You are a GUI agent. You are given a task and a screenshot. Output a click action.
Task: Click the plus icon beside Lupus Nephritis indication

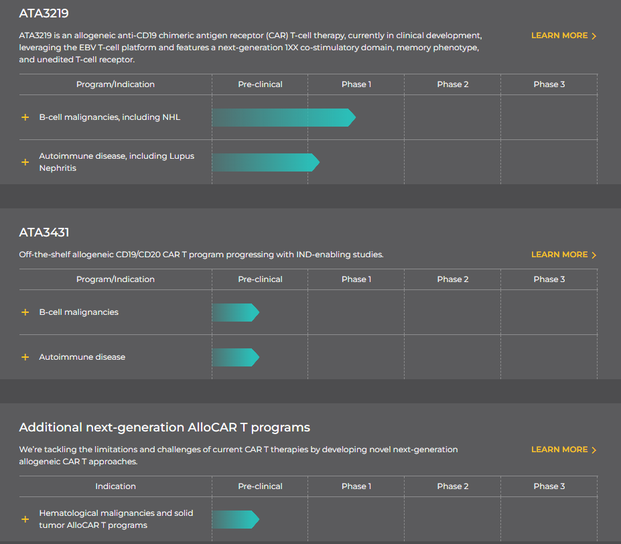(x=25, y=162)
